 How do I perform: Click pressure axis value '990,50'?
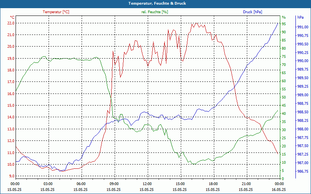click(303, 44)
